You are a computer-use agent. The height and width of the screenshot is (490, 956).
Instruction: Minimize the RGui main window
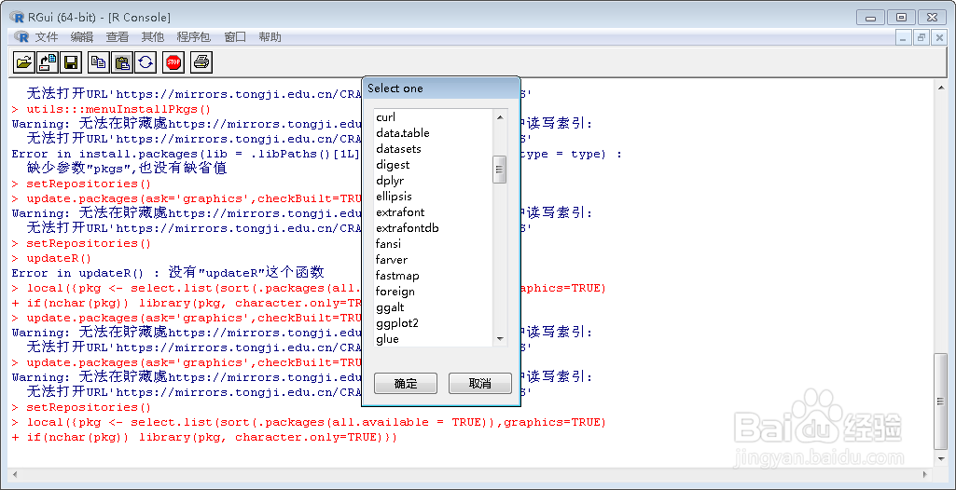870,18
